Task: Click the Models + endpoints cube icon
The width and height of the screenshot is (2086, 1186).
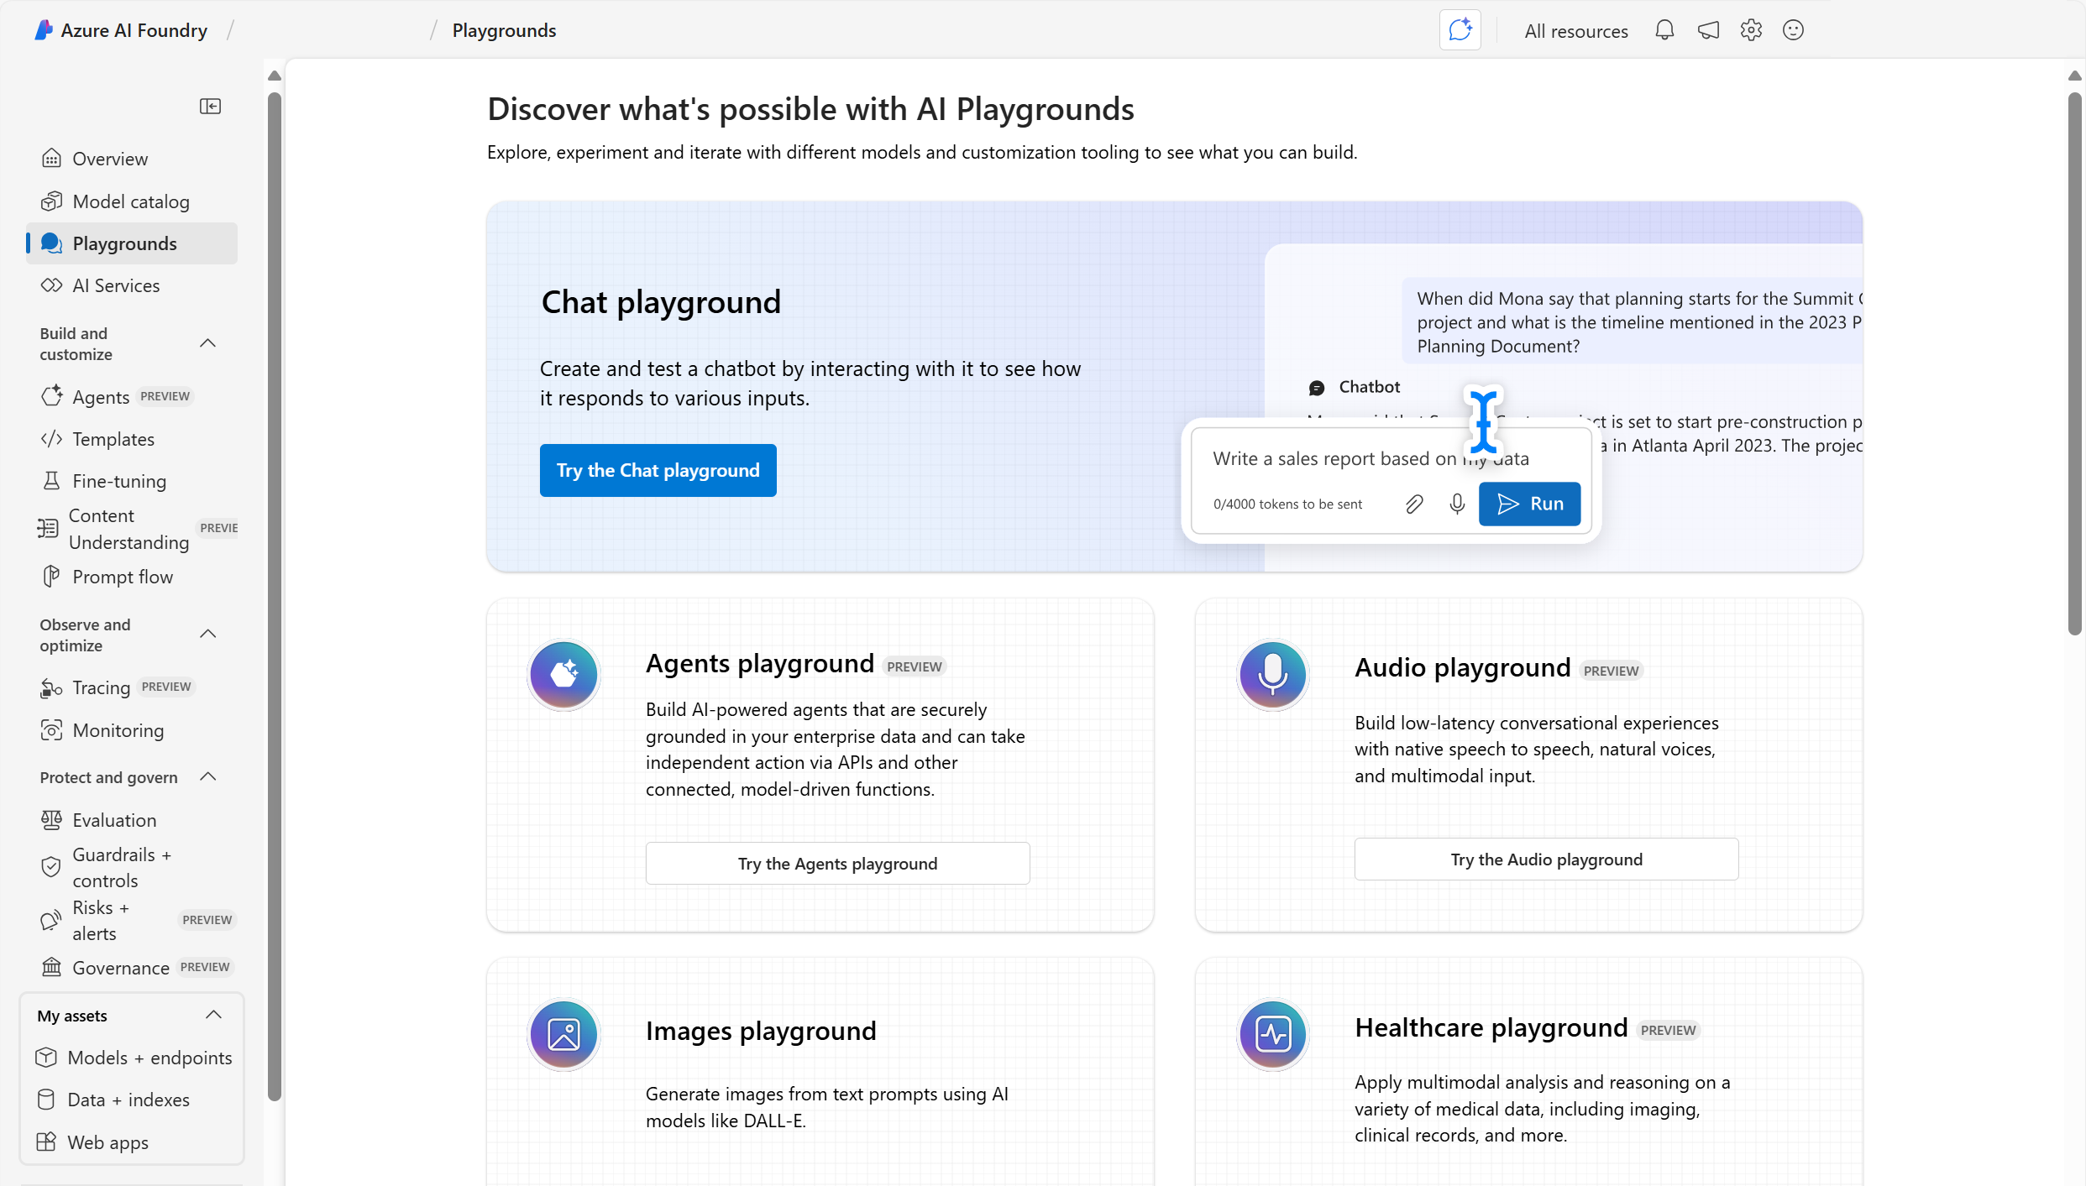Action: (46, 1057)
